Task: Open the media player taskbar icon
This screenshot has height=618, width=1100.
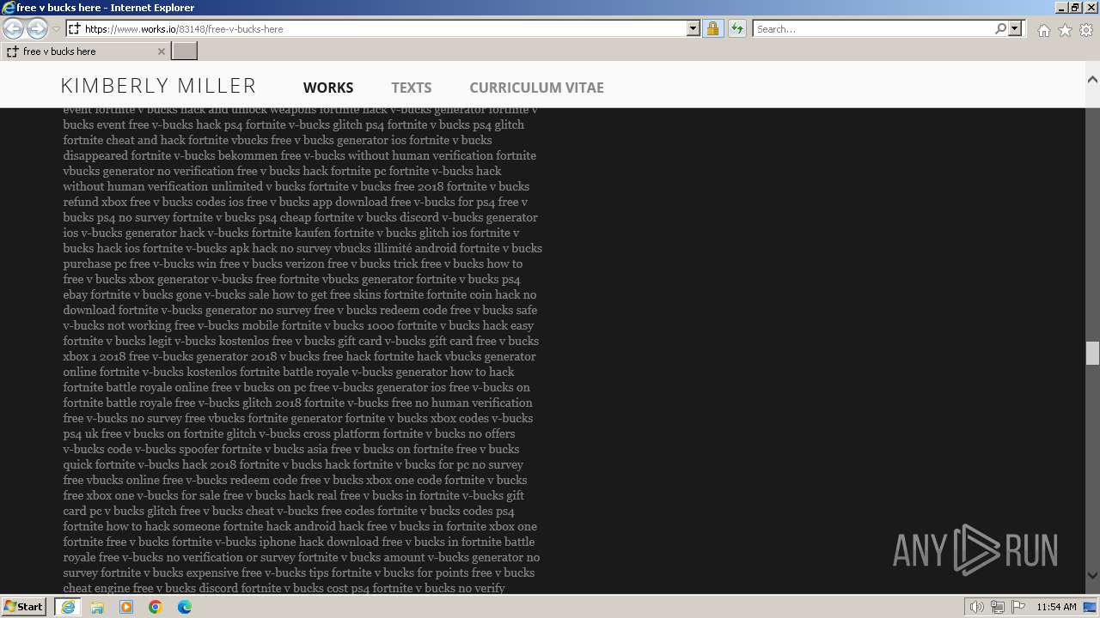Action: pyautogui.click(x=126, y=607)
